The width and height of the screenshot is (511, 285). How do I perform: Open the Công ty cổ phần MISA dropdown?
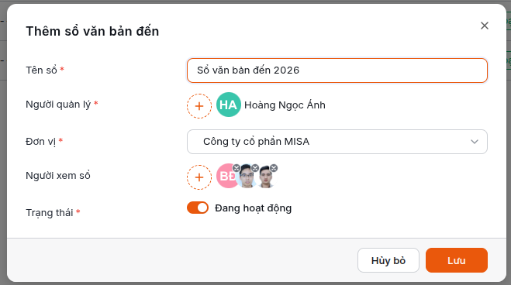coord(337,142)
